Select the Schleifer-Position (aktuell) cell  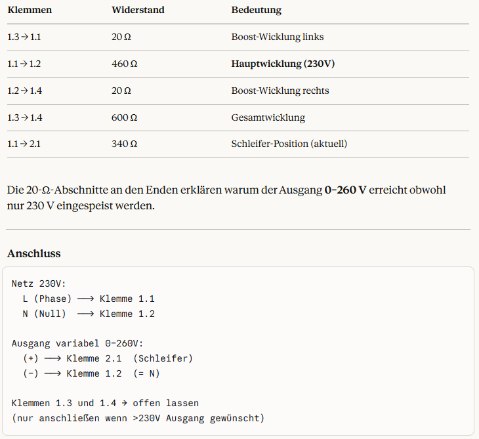coord(289,144)
